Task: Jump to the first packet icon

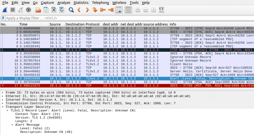Action: tap(103, 10)
